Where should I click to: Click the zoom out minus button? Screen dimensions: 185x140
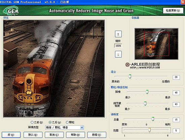[118, 54]
